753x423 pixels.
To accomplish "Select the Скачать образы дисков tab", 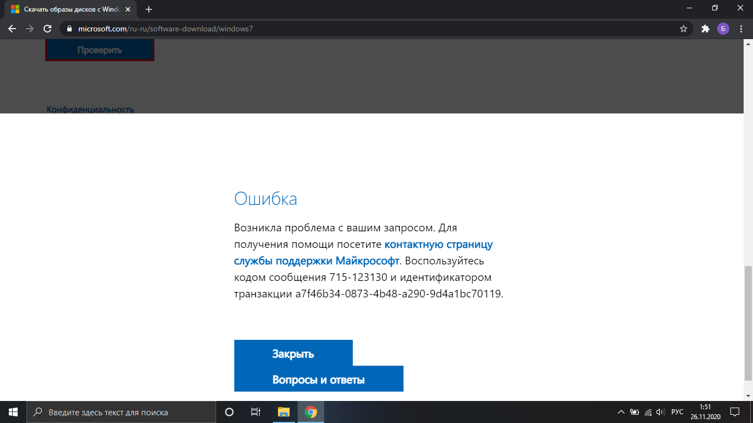I will (72, 9).
